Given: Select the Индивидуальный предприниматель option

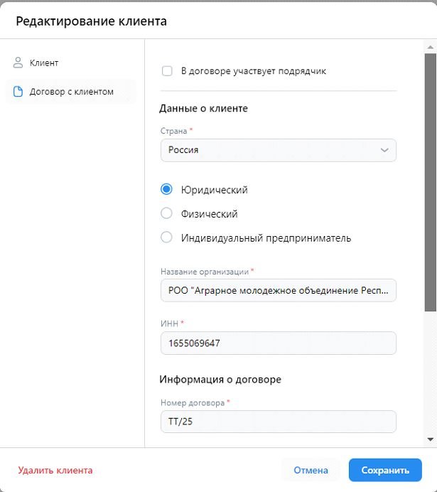Looking at the screenshot, I should [167, 237].
